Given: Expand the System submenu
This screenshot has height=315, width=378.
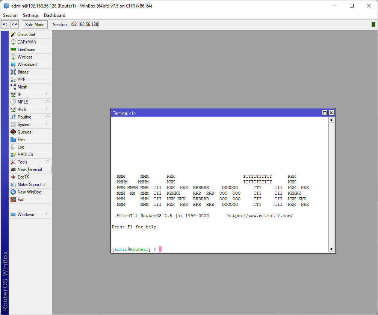Looking at the screenshot, I should 47,124.
